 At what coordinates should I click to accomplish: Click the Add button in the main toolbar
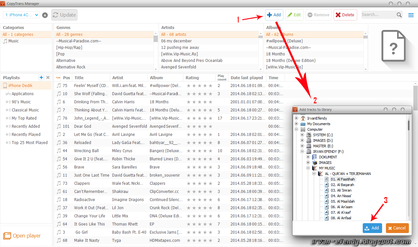[x=274, y=15]
